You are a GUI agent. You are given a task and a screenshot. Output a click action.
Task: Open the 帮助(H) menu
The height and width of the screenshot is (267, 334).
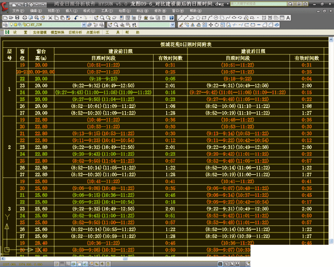[195, 11]
